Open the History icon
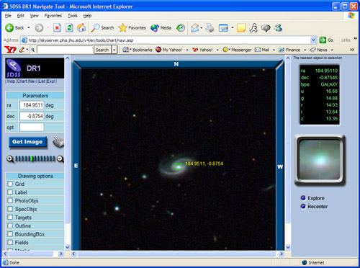360x268 pixels. pos(181,28)
